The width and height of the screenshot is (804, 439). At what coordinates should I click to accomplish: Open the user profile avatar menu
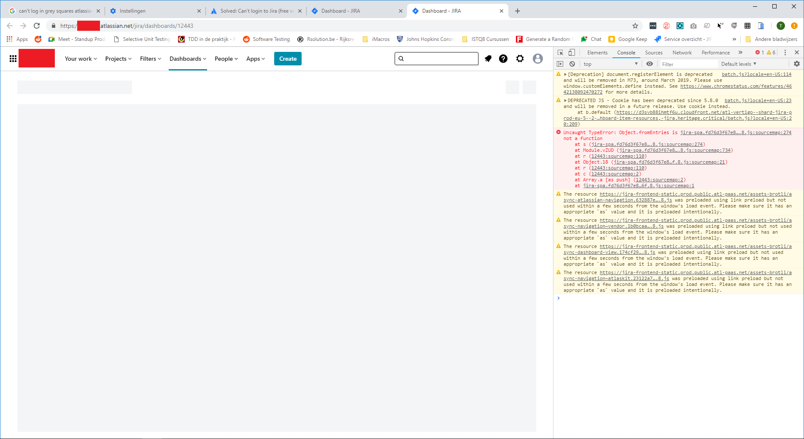pyautogui.click(x=538, y=59)
